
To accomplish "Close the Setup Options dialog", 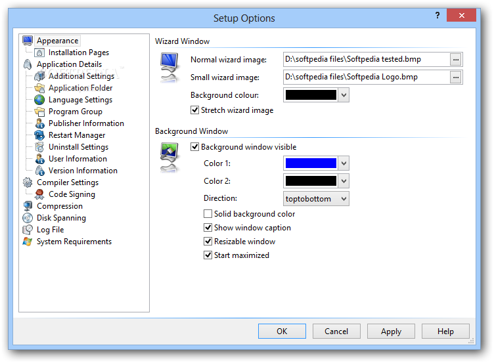I will point(461,15).
